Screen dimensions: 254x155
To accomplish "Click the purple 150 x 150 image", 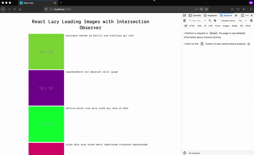I will [x=46, y=88].
